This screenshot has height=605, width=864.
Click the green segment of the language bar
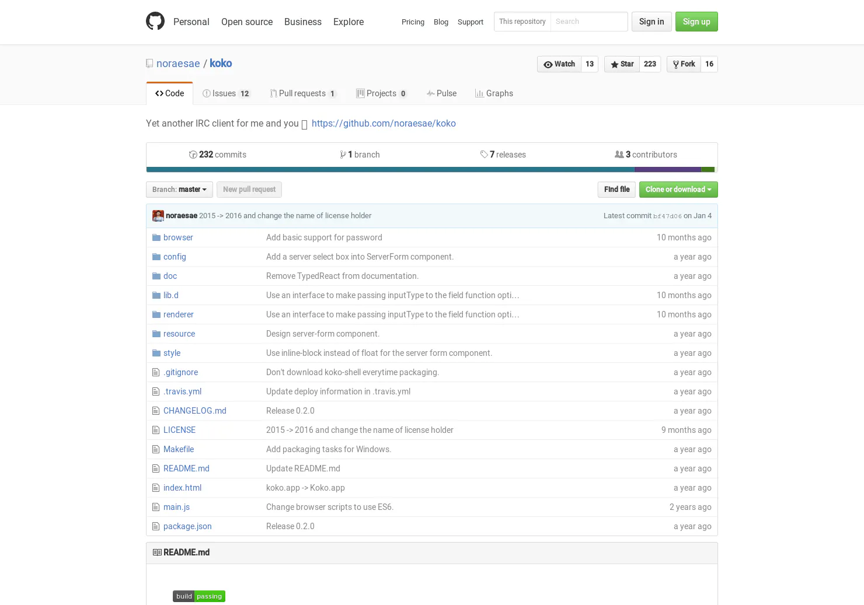click(708, 170)
